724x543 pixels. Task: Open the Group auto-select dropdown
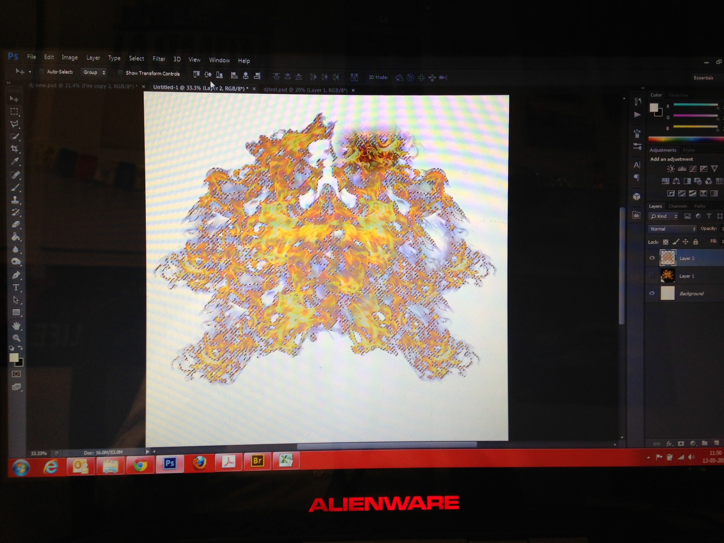94,72
